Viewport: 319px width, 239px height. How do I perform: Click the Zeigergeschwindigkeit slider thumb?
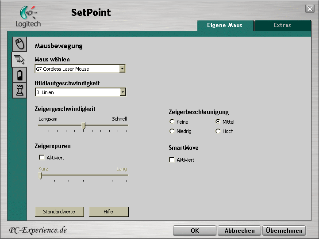point(84,126)
